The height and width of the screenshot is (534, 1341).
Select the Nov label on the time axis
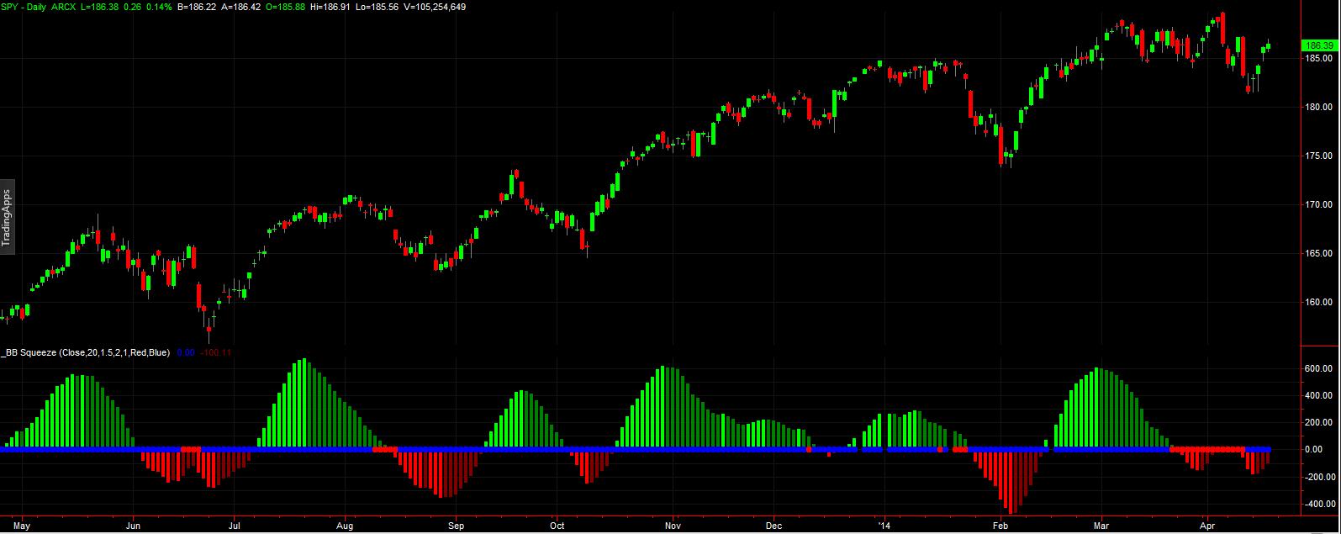(x=673, y=524)
